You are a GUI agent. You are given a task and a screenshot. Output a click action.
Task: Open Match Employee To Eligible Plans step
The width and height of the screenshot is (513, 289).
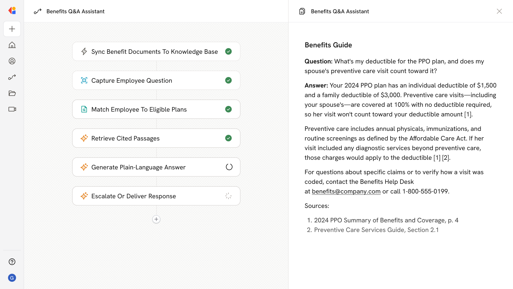[x=139, y=109]
